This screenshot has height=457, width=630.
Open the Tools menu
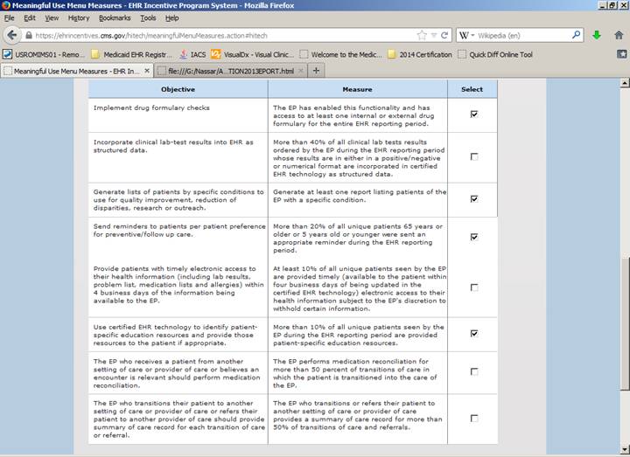click(x=148, y=17)
